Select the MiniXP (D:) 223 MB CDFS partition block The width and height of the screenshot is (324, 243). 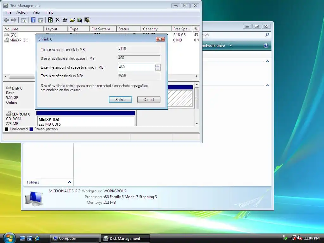(x=86, y=119)
